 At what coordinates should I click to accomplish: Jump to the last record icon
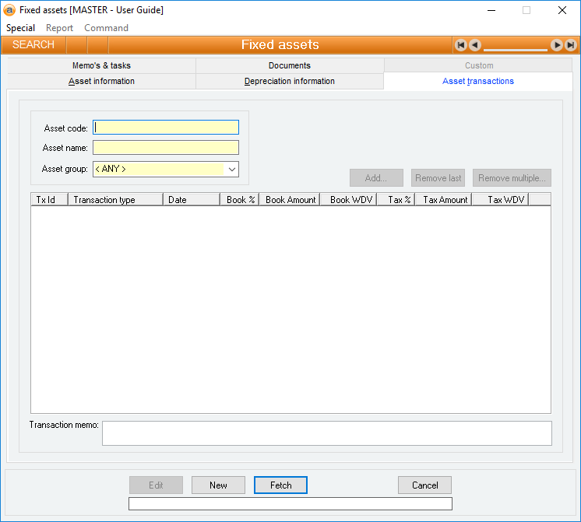pos(571,45)
